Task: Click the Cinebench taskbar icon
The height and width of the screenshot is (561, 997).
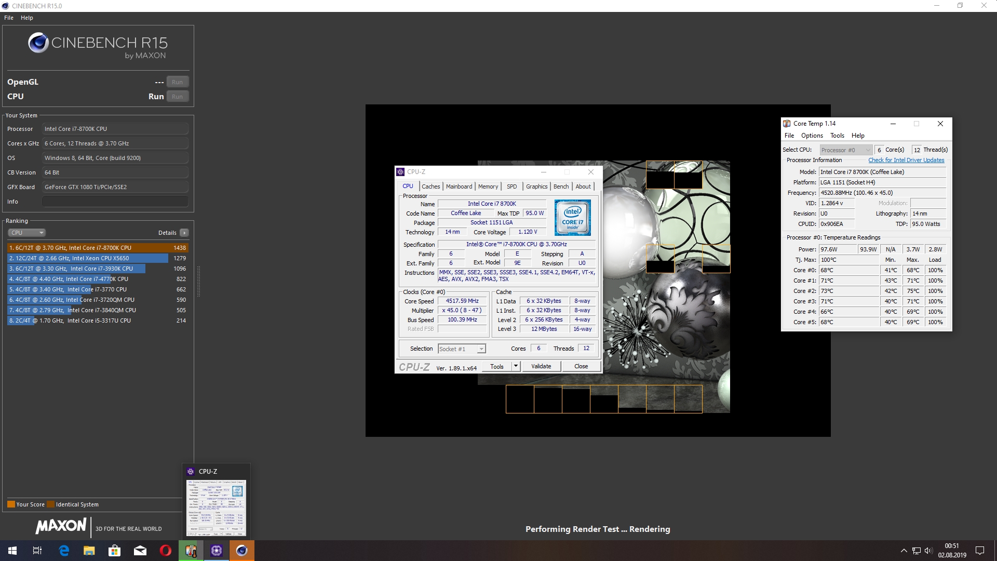Action: pos(242,551)
